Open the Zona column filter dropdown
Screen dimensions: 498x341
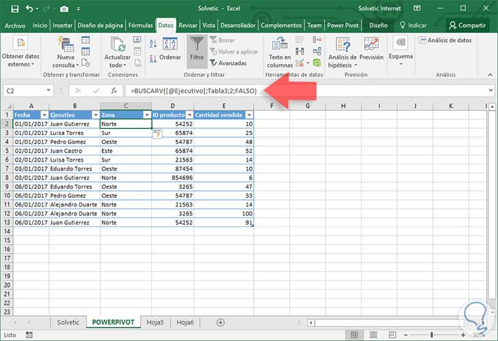(x=146, y=115)
